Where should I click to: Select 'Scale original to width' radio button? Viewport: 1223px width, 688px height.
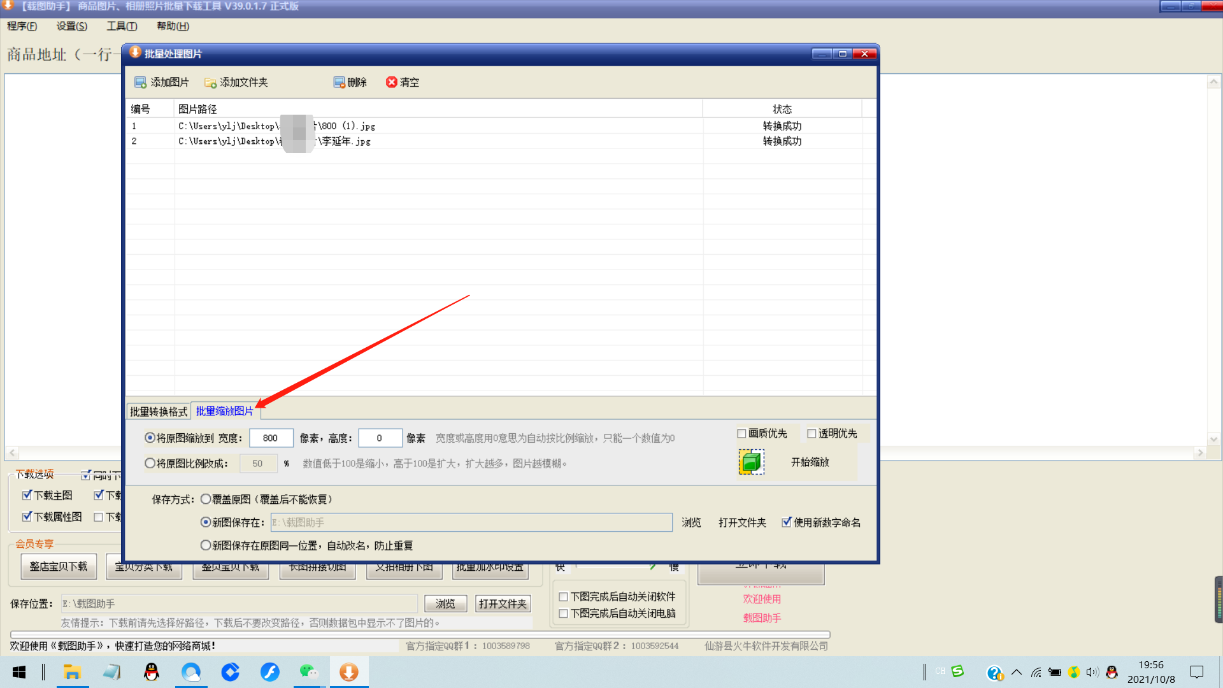(x=150, y=438)
